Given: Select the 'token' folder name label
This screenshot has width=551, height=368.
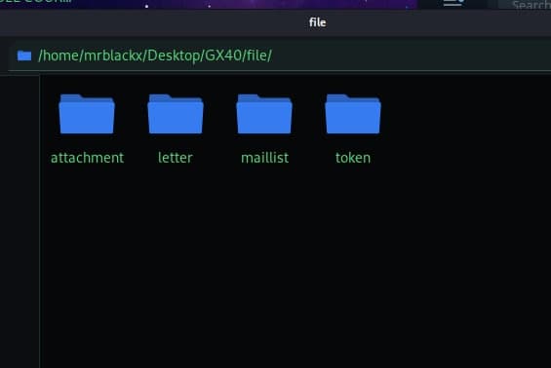Looking at the screenshot, I should point(353,158).
